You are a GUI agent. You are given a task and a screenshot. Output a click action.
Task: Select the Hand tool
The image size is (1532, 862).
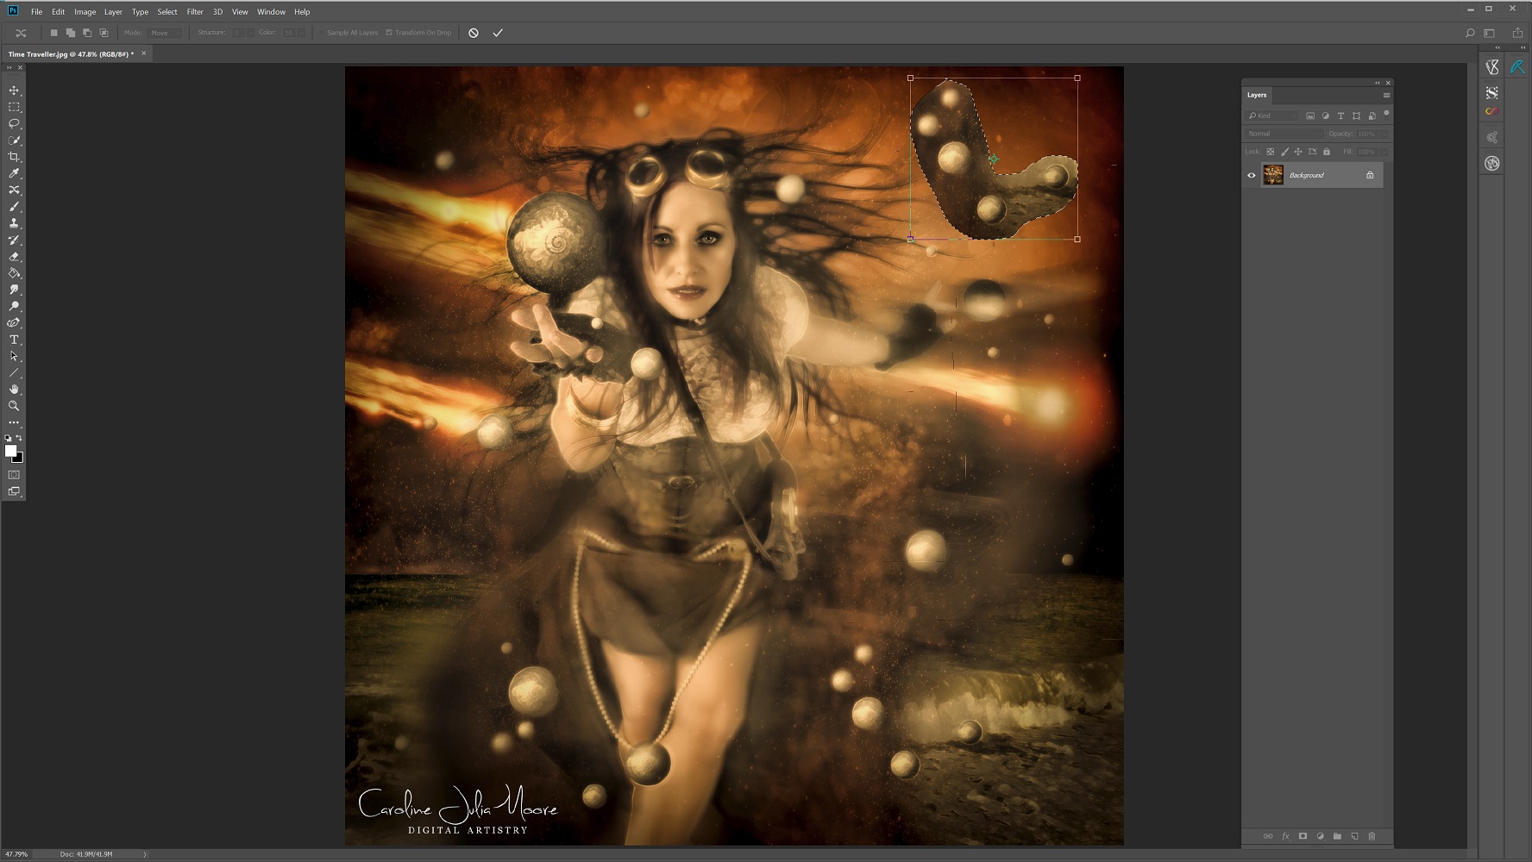pyautogui.click(x=14, y=390)
